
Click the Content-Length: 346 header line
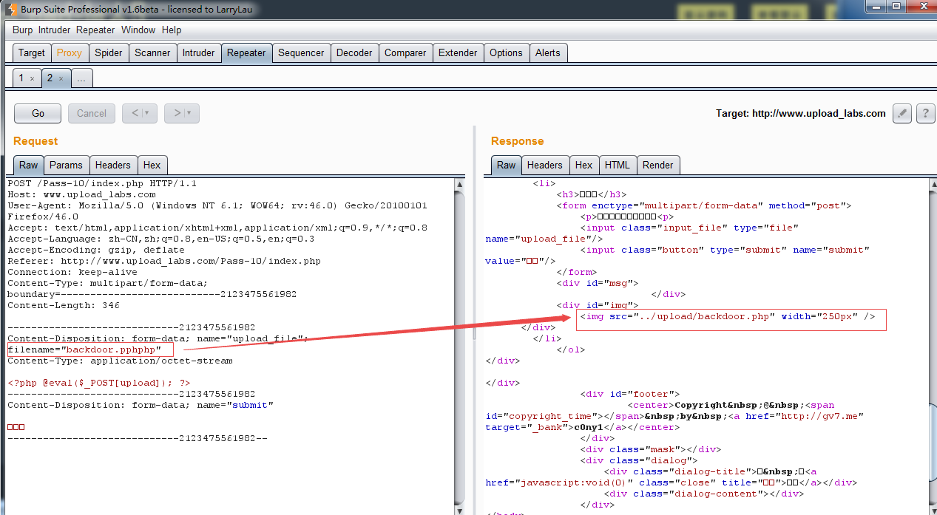pyautogui.click(x=64, y=305)
